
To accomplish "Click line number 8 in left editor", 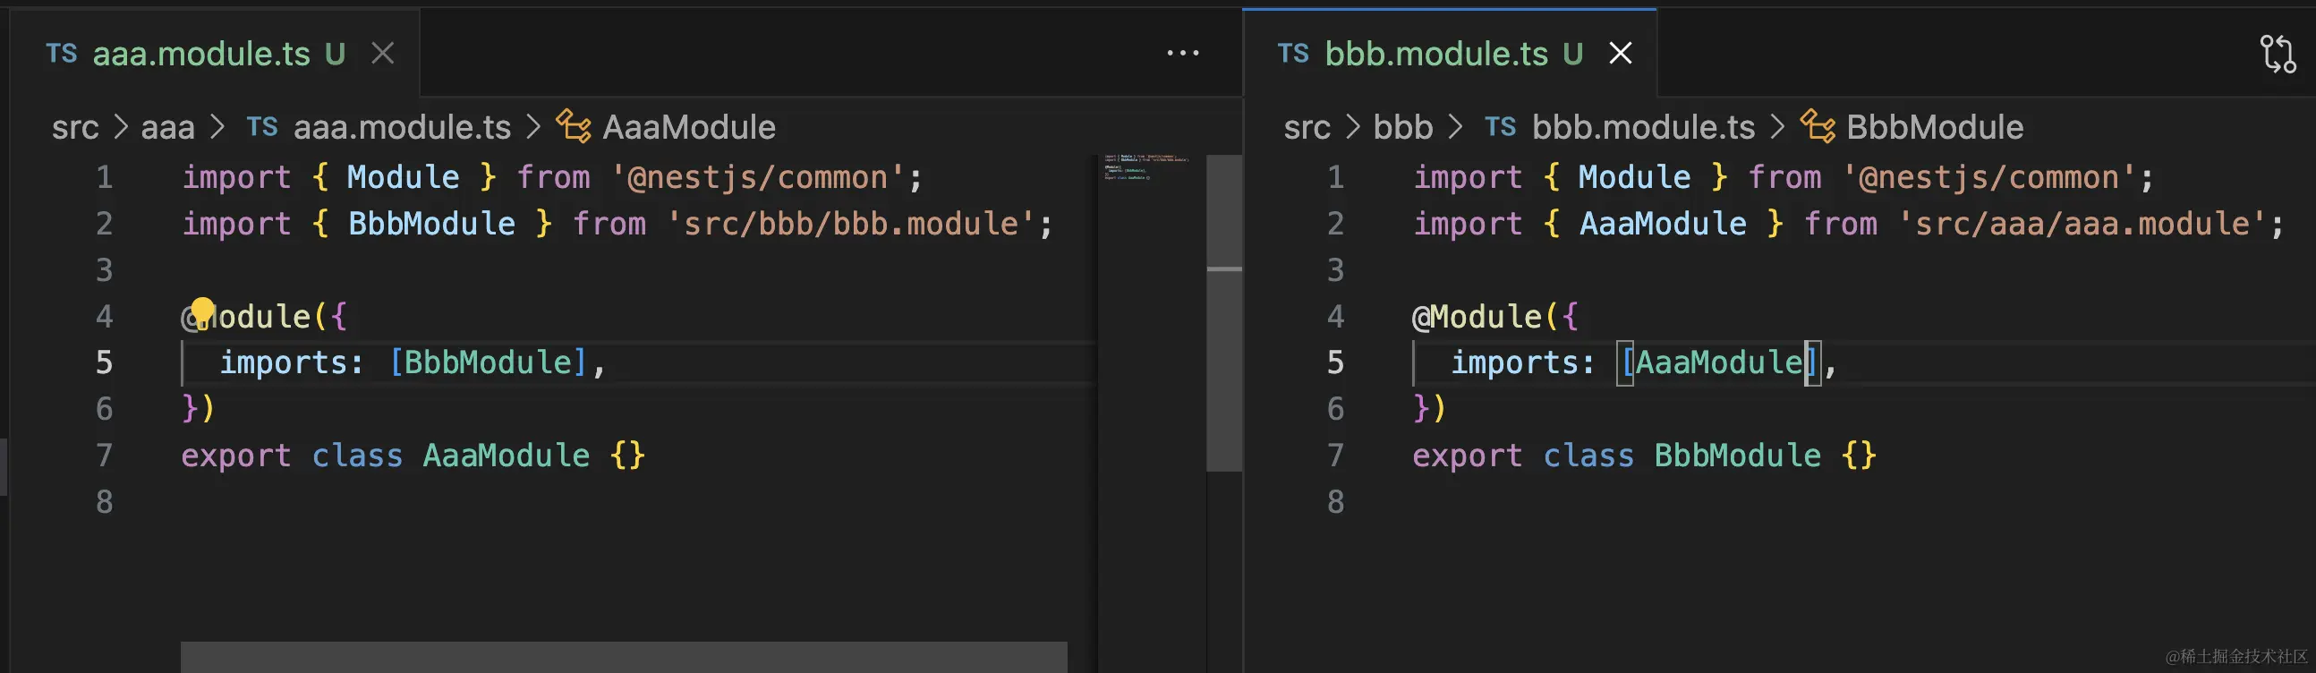I will pyautogui.click(x=105, y=501).
